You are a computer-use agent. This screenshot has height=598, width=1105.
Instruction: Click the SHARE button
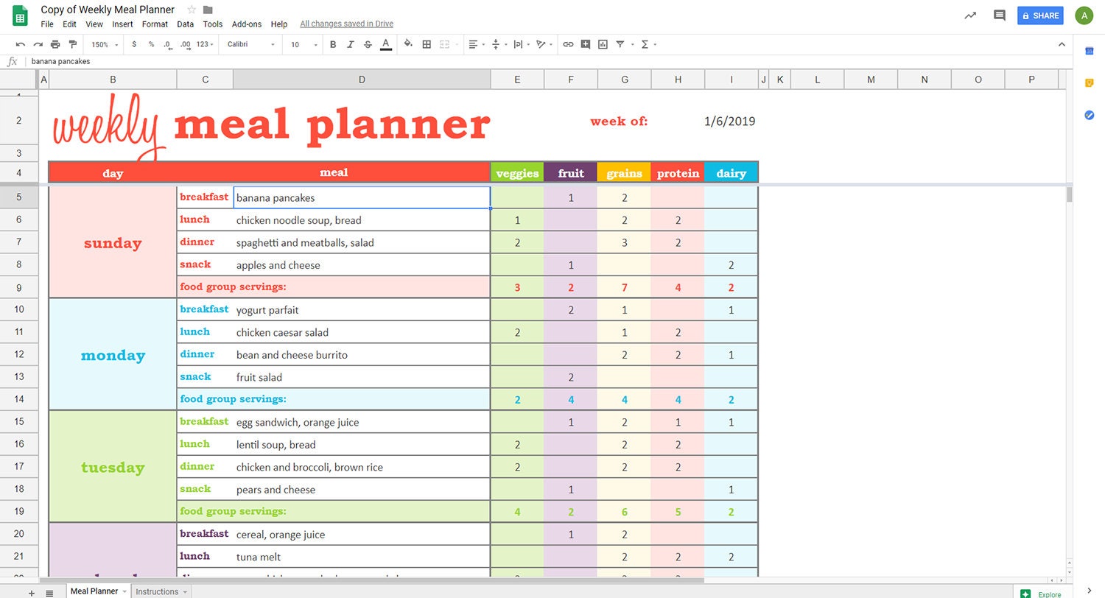[1040, 15]
